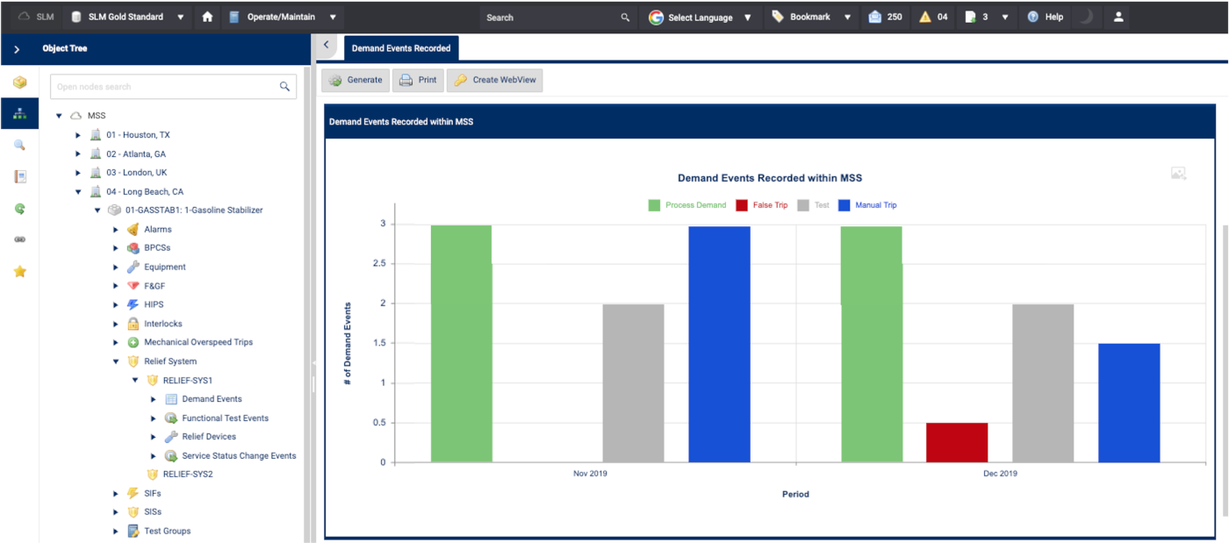Open the inbox messages icon showing 250

[x=874, y=17]
